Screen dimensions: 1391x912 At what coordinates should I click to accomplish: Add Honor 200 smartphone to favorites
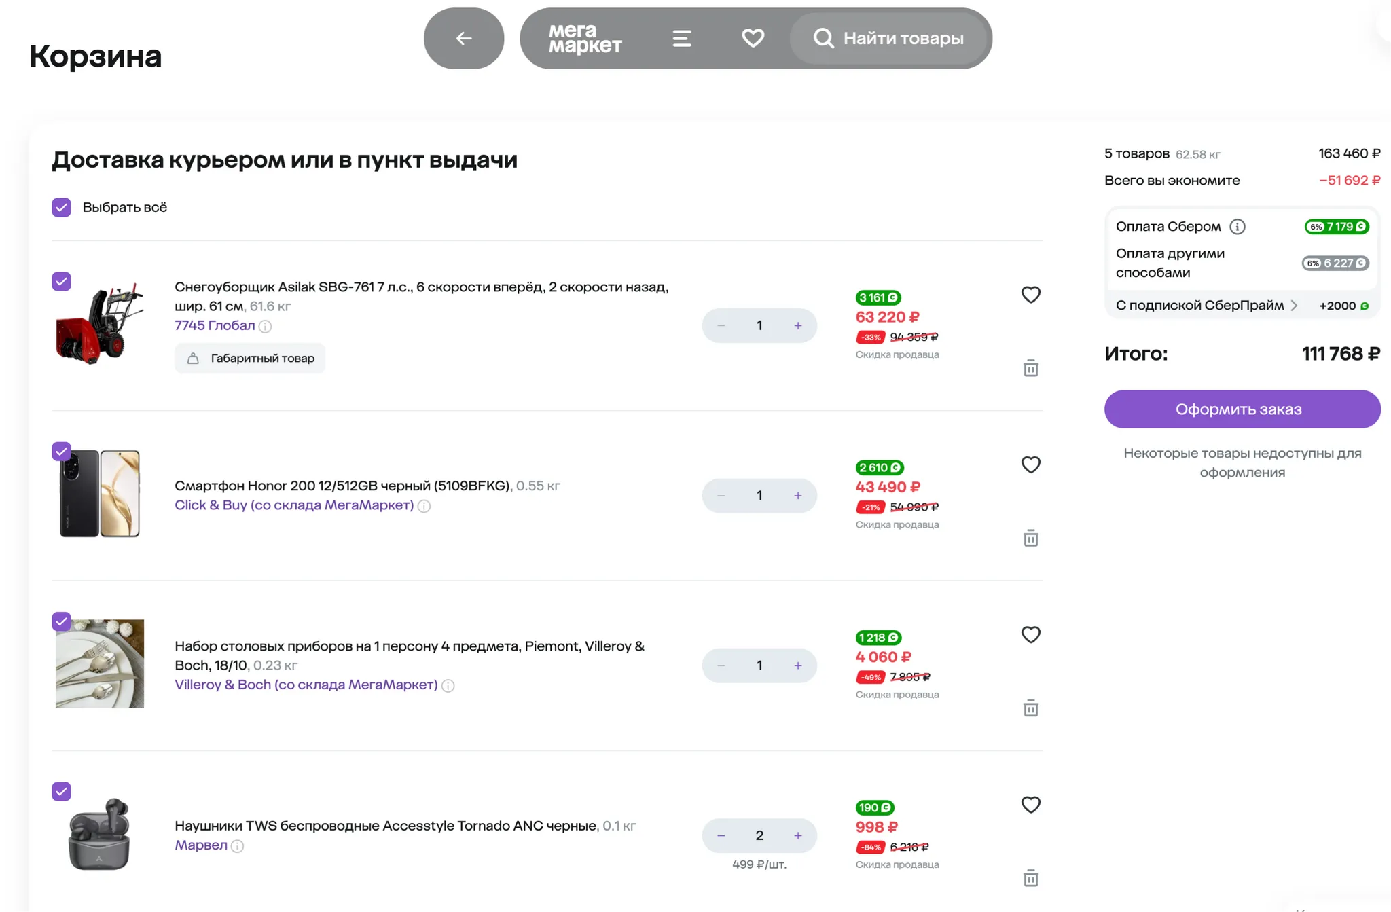1031,464
